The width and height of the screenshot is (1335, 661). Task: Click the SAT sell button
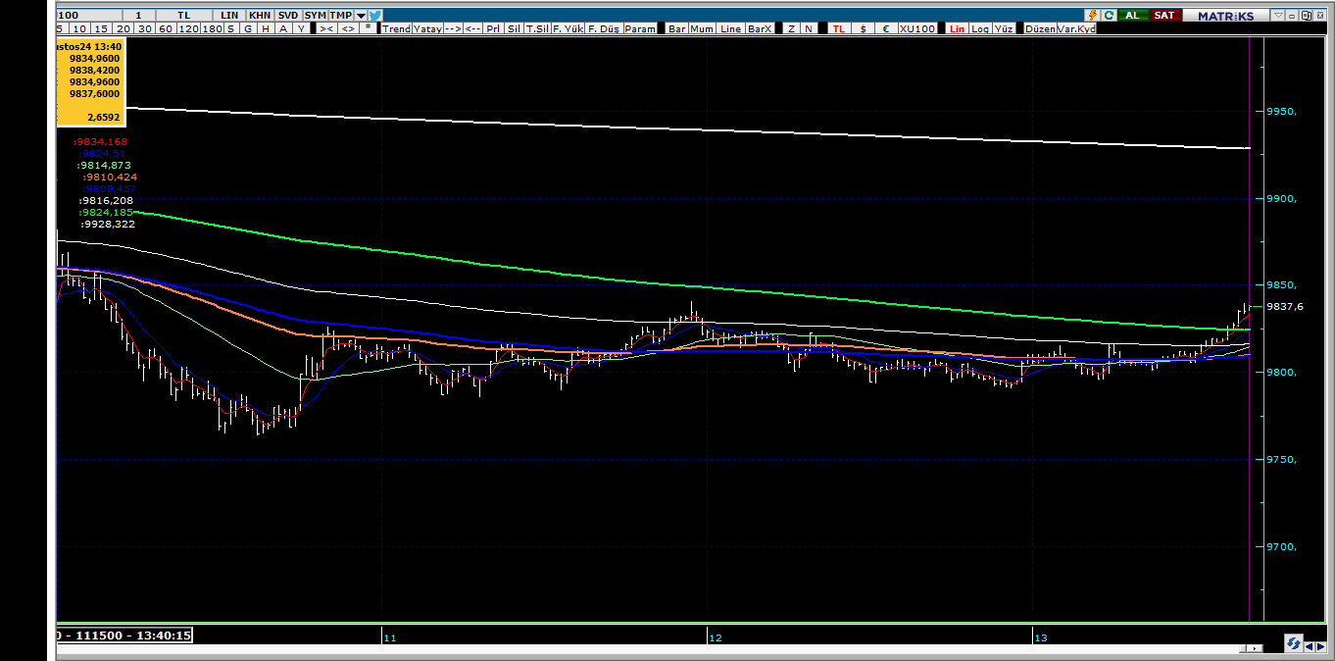click(x=1165, y=15)
